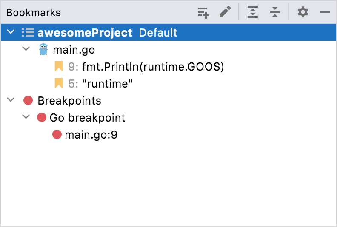Toggle the main.go:9 breakpoint red dot

(57, 135)
